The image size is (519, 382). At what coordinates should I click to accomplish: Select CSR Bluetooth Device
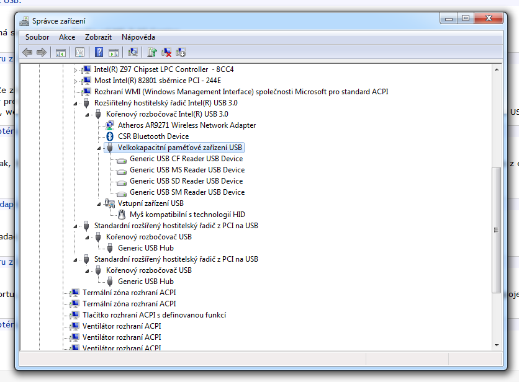click(153, 136)
